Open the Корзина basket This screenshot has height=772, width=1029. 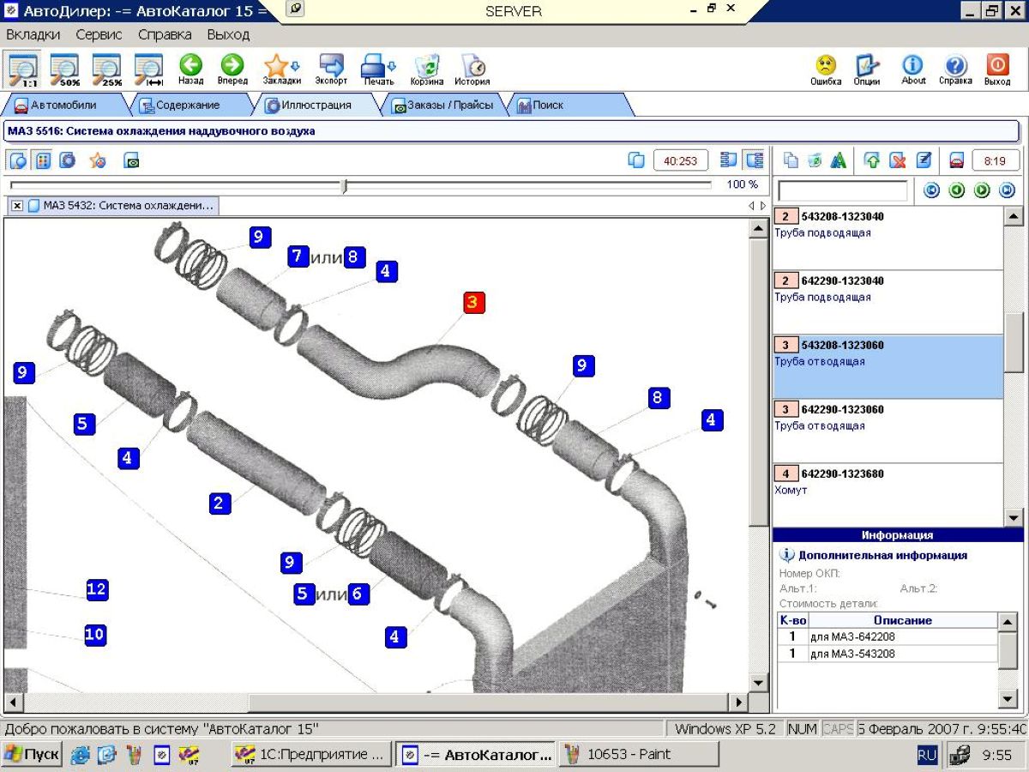click(426, 69)
